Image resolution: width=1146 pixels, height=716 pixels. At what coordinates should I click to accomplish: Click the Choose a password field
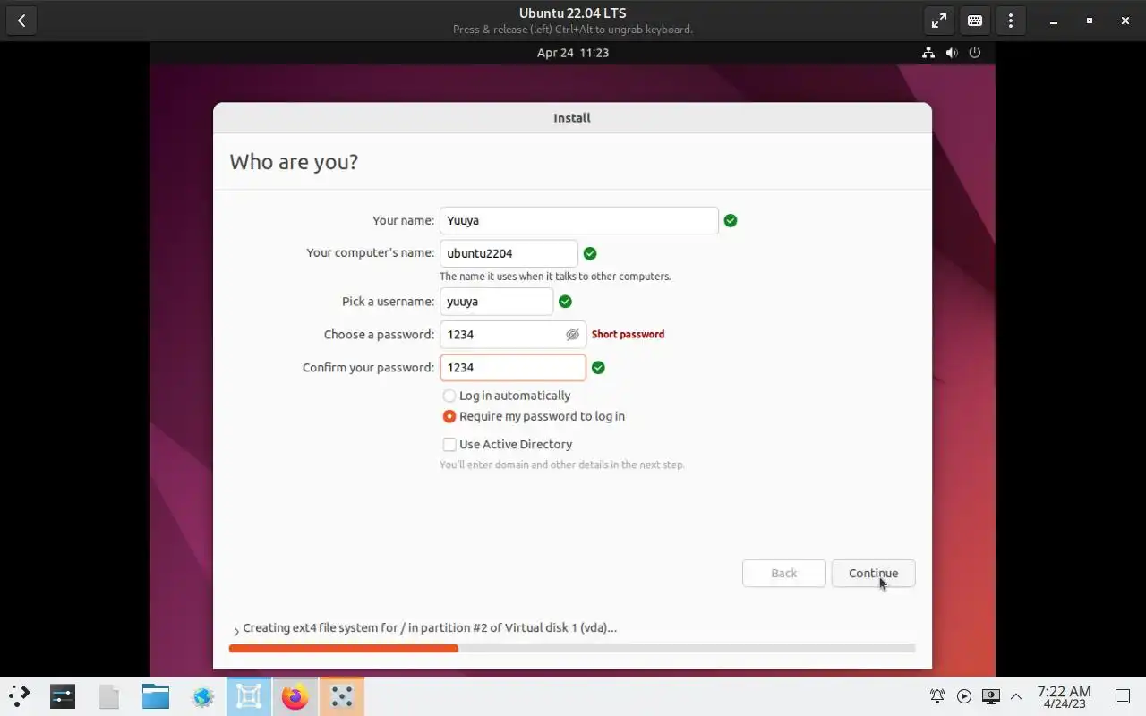[512, 335]
